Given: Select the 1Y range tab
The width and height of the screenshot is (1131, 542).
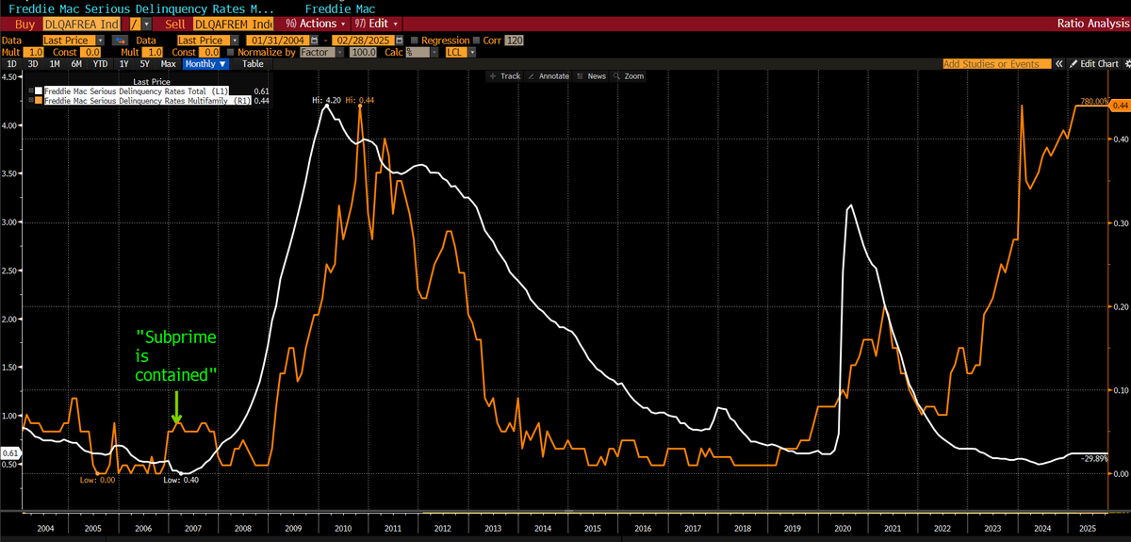Looking at the screenshot, I should [x=123, y=63].
